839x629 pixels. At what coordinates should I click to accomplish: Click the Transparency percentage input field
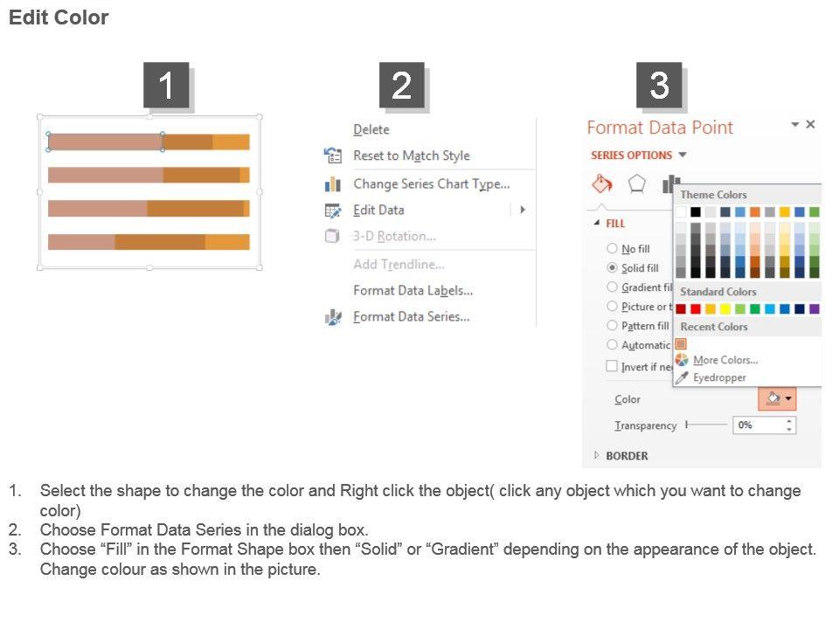[x=759, y=425]
